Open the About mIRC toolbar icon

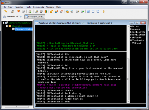[104, 11]
